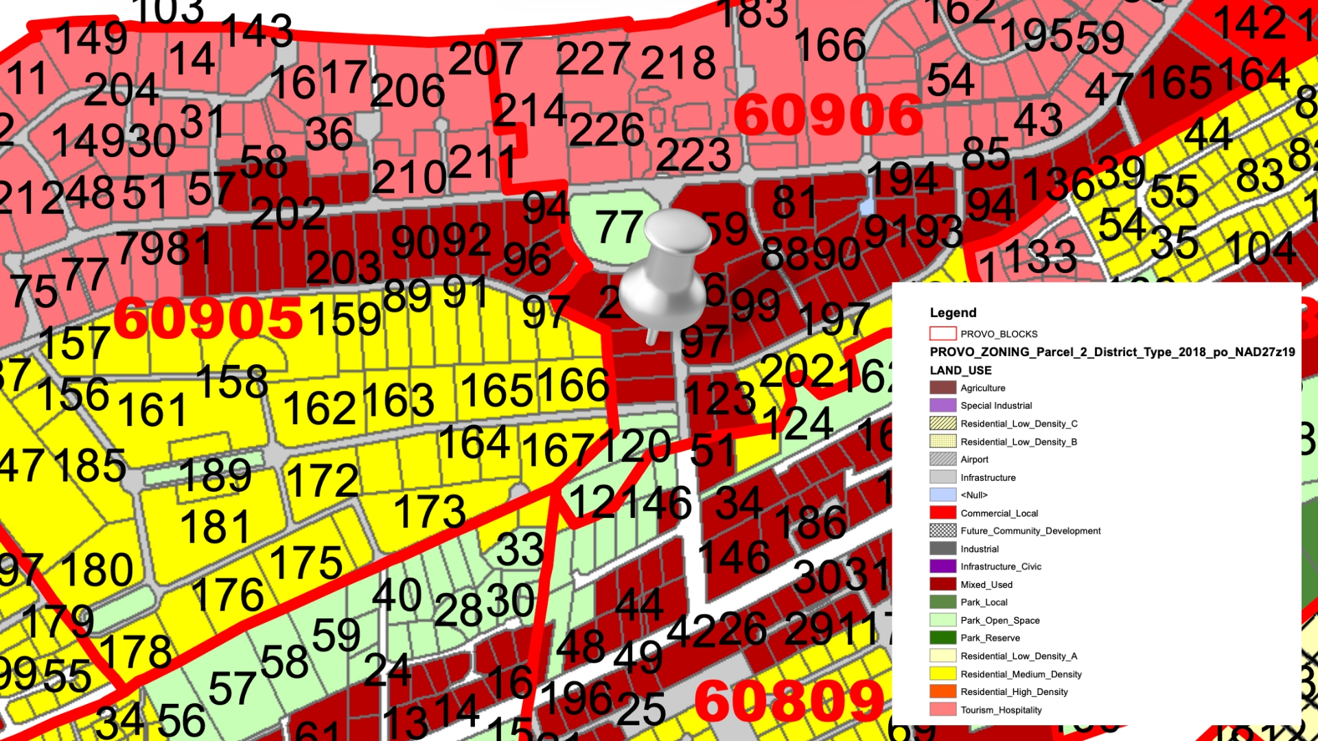The image size is (1318, 741).
Task: Click the Commercial_Local red swatch
Action: click(x=943, y=513)
